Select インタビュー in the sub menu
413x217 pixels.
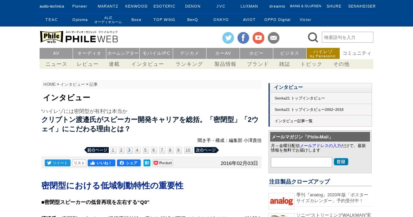[148, 64]
